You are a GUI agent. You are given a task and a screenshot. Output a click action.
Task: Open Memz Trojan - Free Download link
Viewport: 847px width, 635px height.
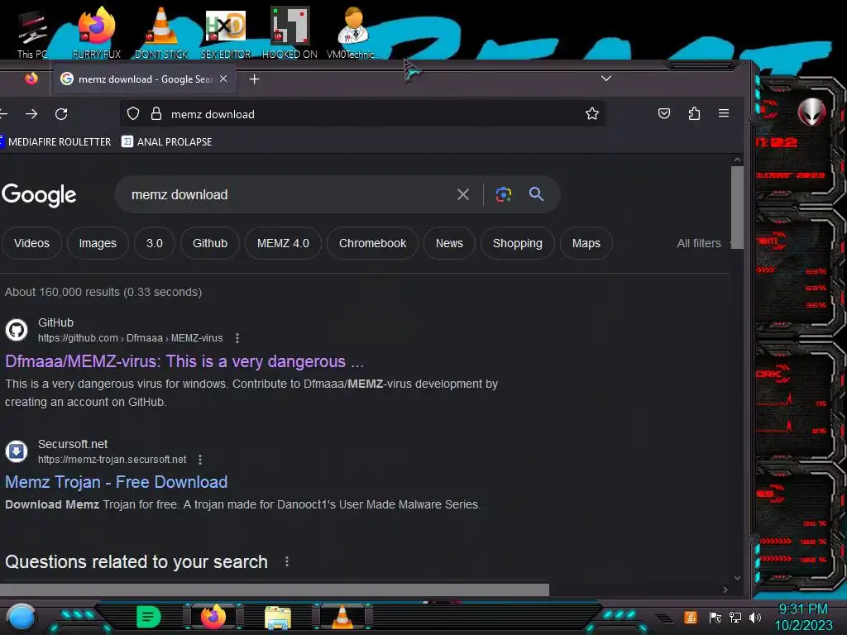(x=116, y=482)
